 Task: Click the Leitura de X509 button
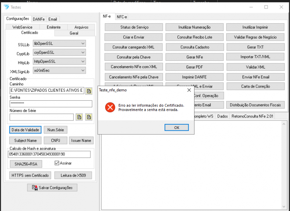(x=73, y=175)
